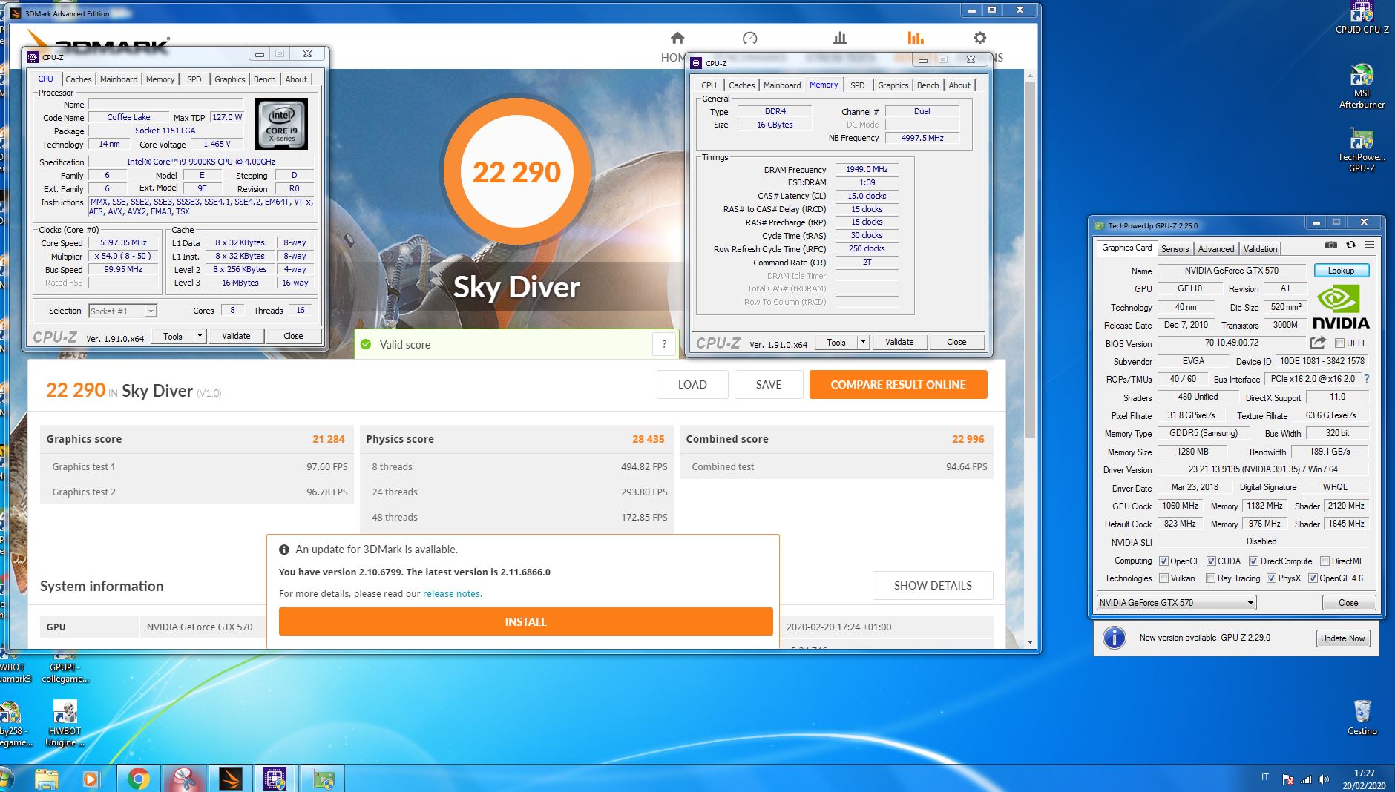Click the GPU-Z Lookup button

click(1341, 271)
